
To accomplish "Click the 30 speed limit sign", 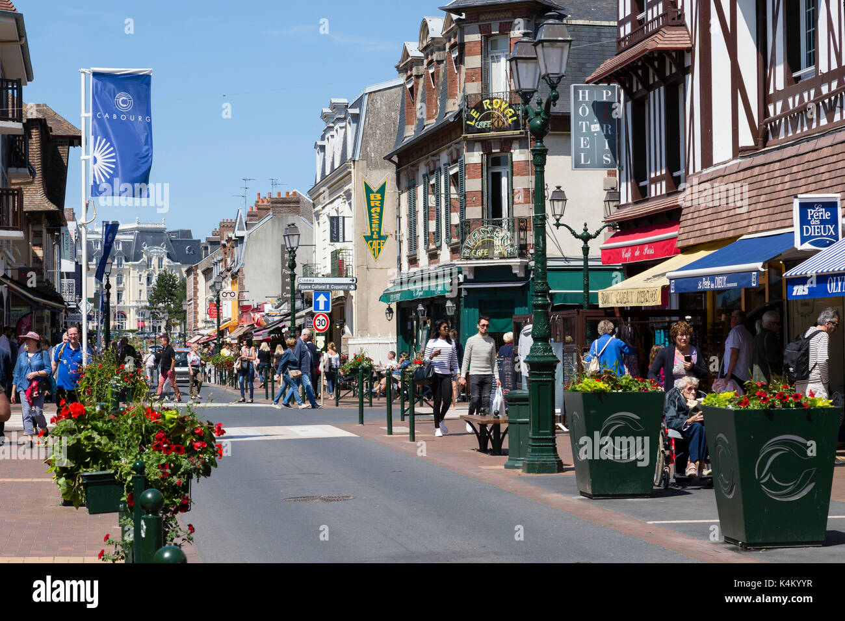I will coord(320,322).
